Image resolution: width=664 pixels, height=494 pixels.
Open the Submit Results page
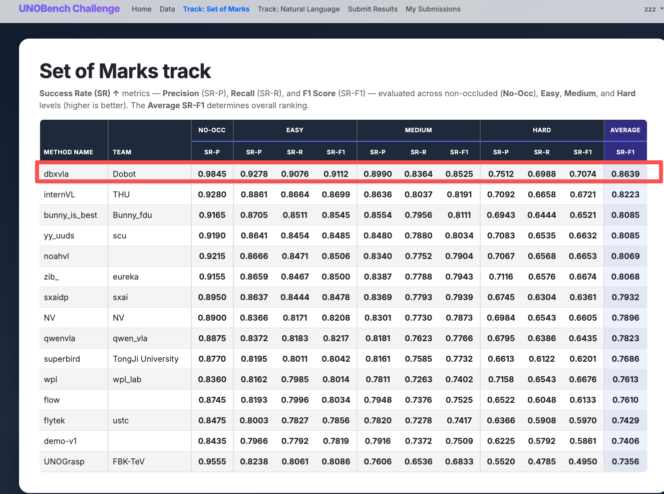[373, 9]
